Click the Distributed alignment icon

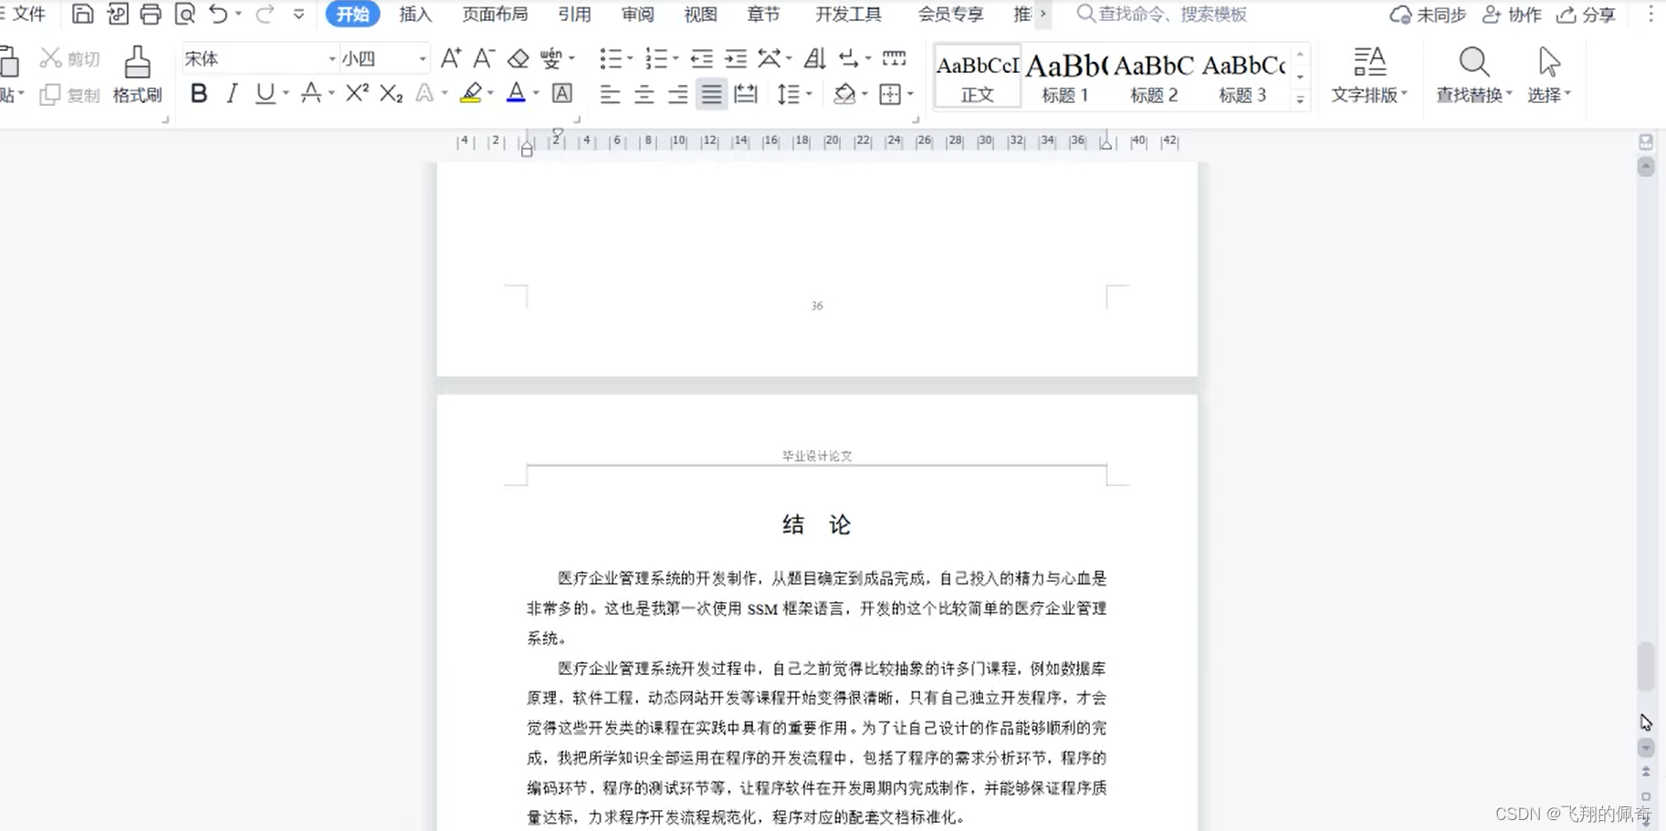(x=746, y=93)
